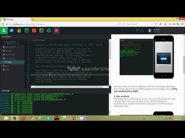Click the terminal and iPhone tutorial image
185x138 pixels.
(147, 57)
